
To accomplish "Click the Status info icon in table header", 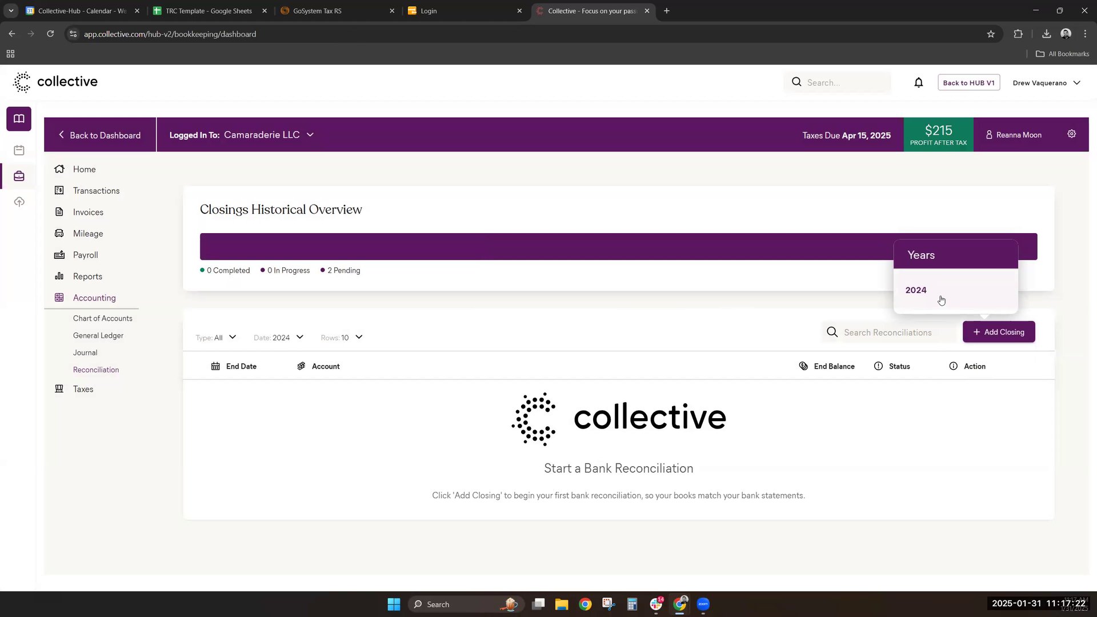I will (878, 366).
